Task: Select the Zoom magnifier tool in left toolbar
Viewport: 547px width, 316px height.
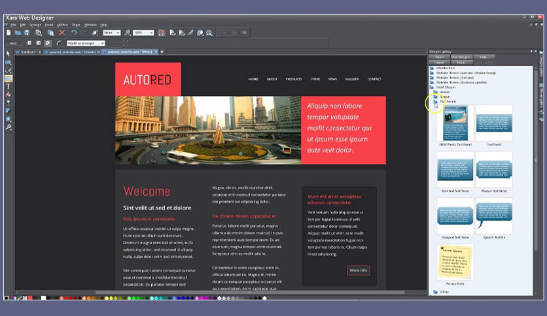Action: [8, 127]
